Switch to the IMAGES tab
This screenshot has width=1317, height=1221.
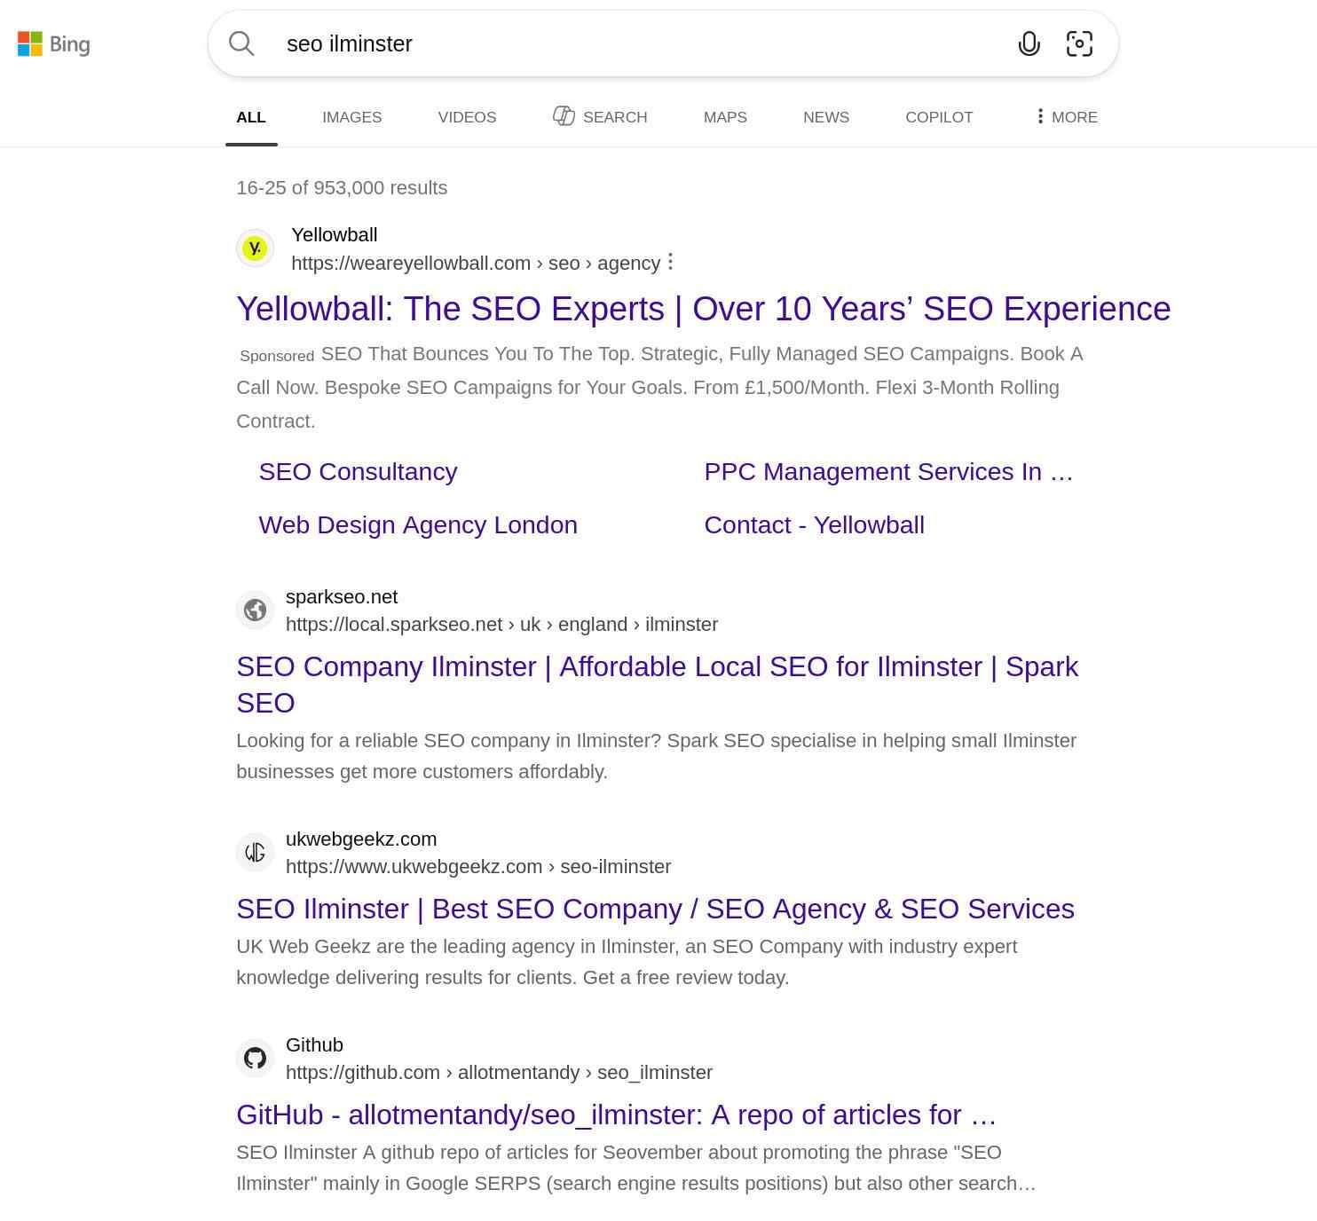pyautogui.click(x=351, y=116)
